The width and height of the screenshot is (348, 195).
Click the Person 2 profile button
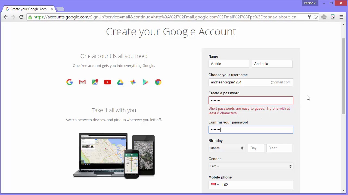[310, 3]
